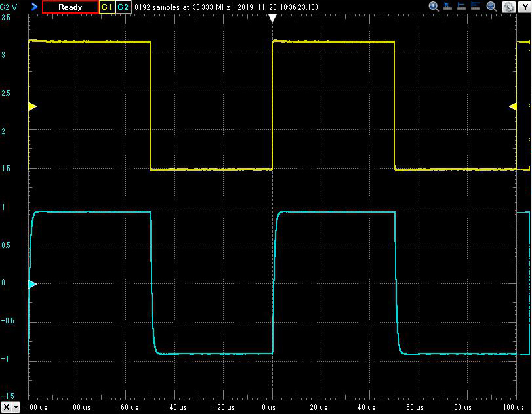532x414 pixels.
Task: Click the Y cursor button
Action: [525, 7]
